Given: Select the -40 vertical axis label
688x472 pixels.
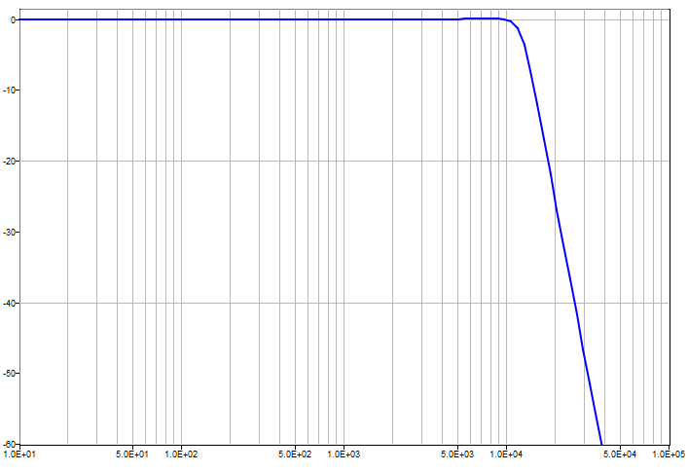Looking at the screenshot, I should point(8,303).
